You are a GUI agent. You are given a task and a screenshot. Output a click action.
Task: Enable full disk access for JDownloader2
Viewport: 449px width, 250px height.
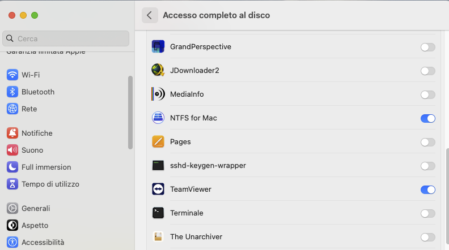point(428,71)
